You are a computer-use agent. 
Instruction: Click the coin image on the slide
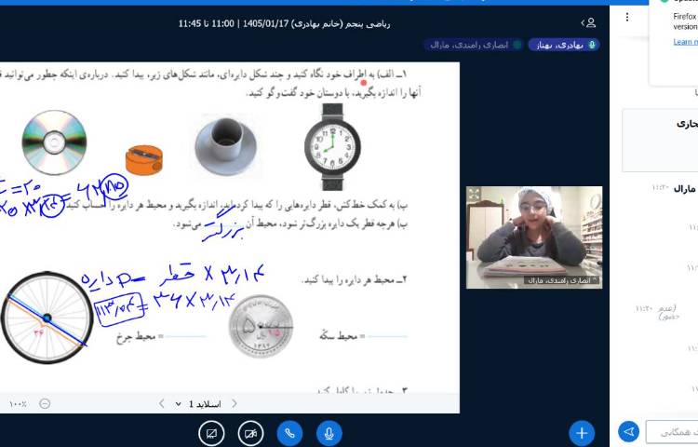(261, 326)
